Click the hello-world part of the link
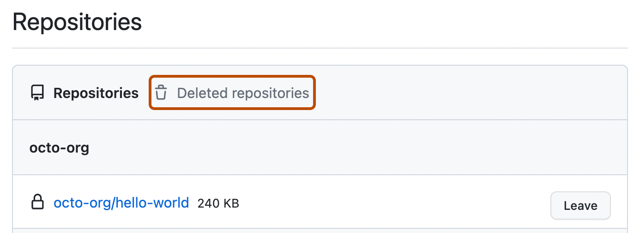This screenshot has height=233, width=640. (159, 202)
